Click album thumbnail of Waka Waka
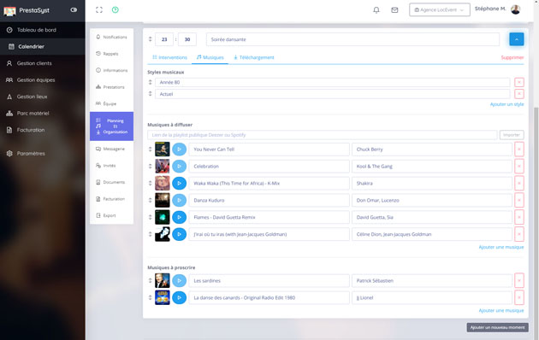Screen dimensions: 539x340 (x=163, y=183)
